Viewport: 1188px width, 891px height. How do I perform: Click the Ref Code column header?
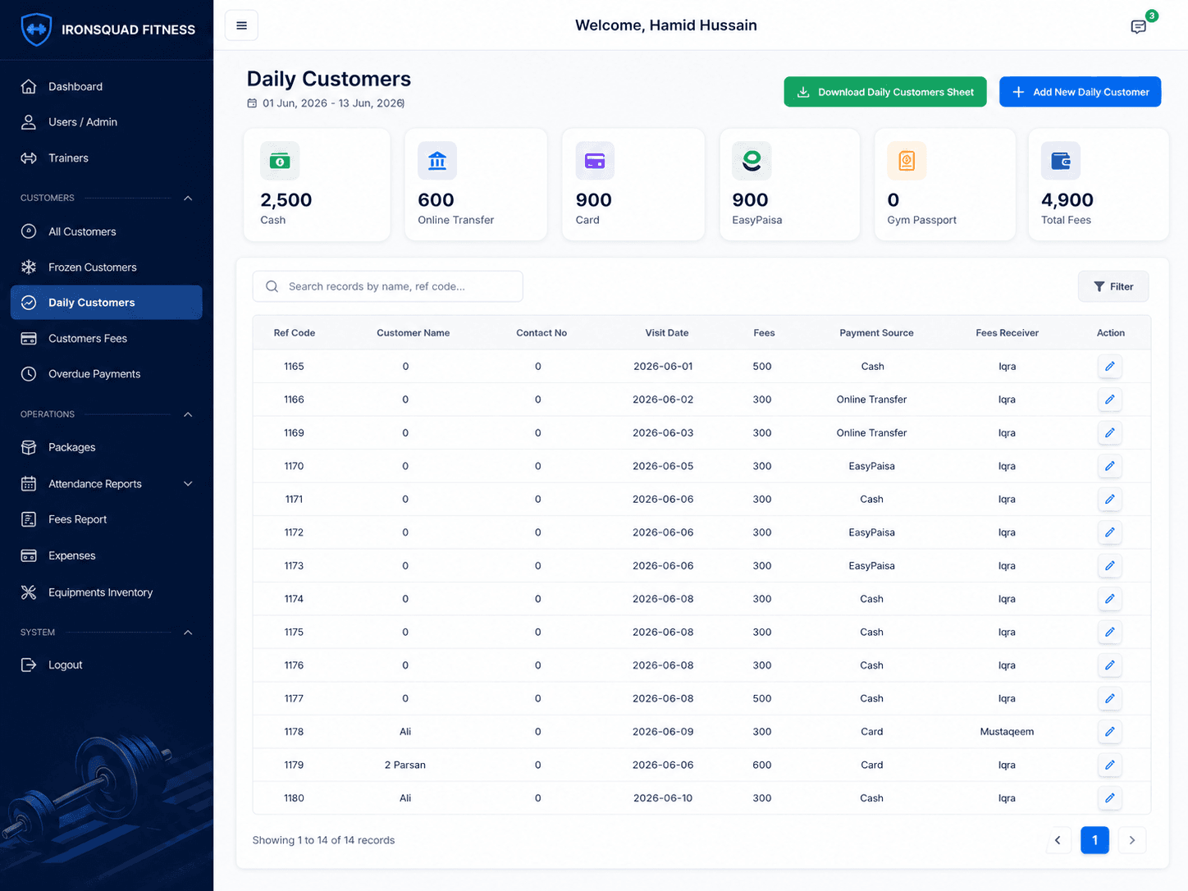coord(295,333)
